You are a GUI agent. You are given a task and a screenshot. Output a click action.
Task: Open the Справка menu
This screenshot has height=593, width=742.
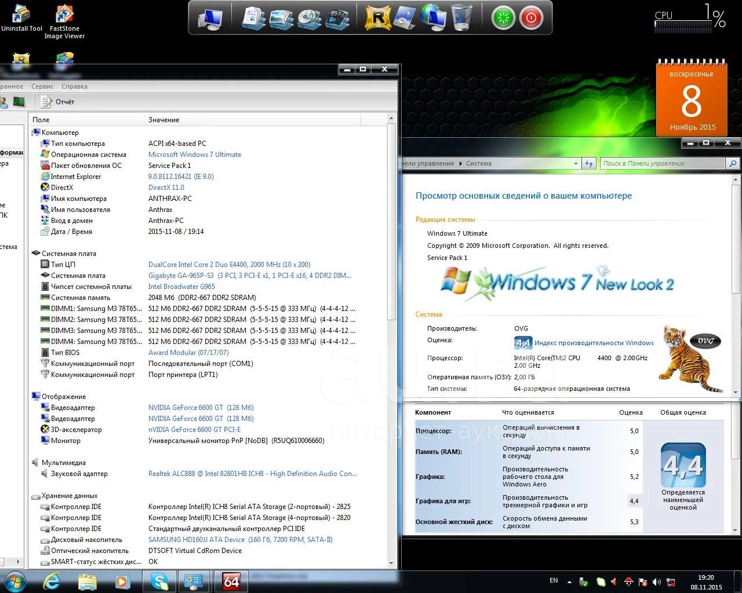[74, 86]
